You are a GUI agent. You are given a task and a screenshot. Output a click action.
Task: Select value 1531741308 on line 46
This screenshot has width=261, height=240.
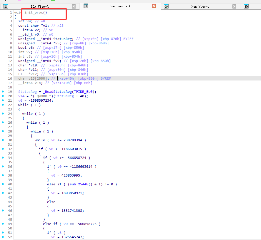point(72,211)
